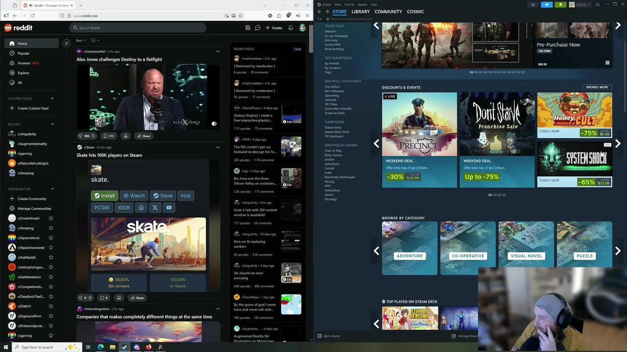
Task: Open Task View on taskbar
Action: coord(88,347)
